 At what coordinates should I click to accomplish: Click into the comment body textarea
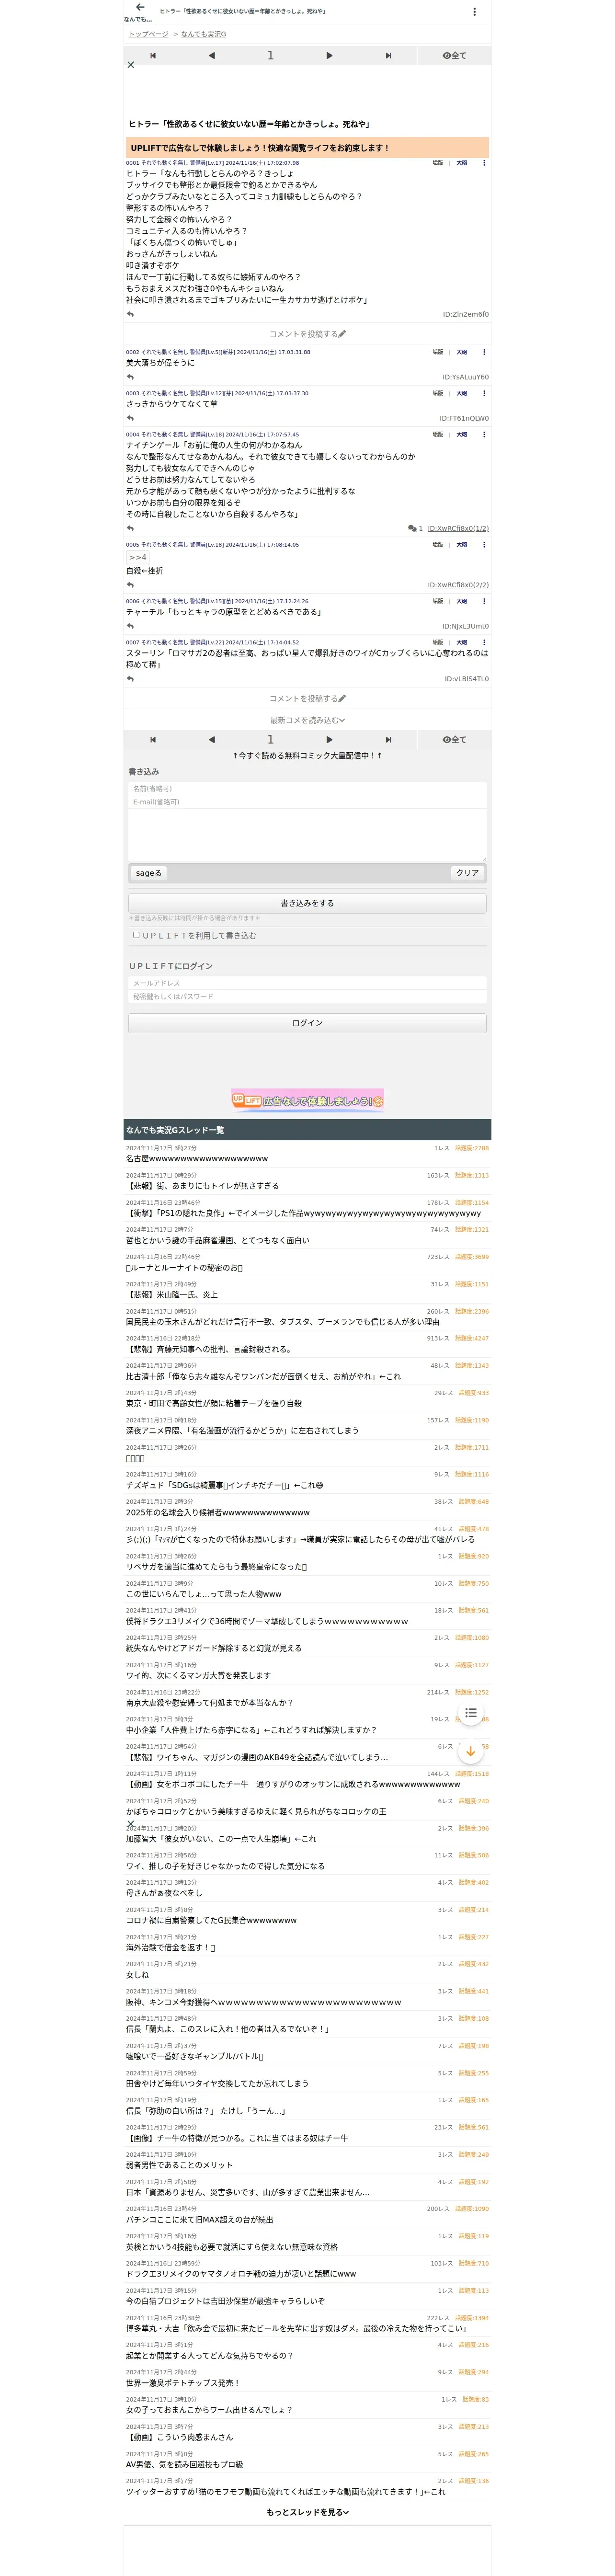(307, 835)
